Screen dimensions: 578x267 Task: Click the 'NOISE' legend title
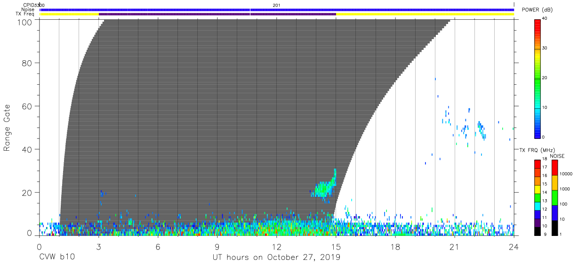pyautogui.click(x=557, y=156)
